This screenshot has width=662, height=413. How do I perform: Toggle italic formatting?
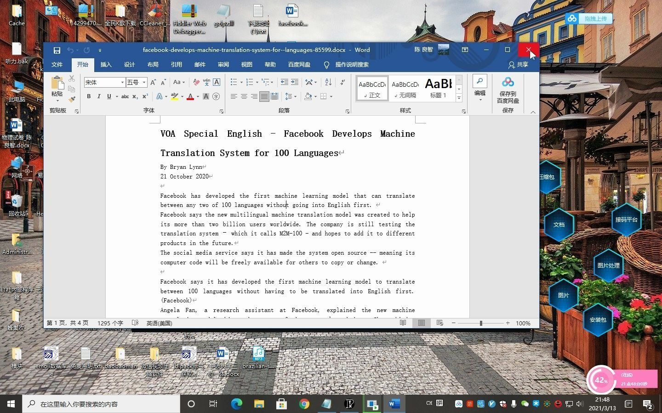99,96
